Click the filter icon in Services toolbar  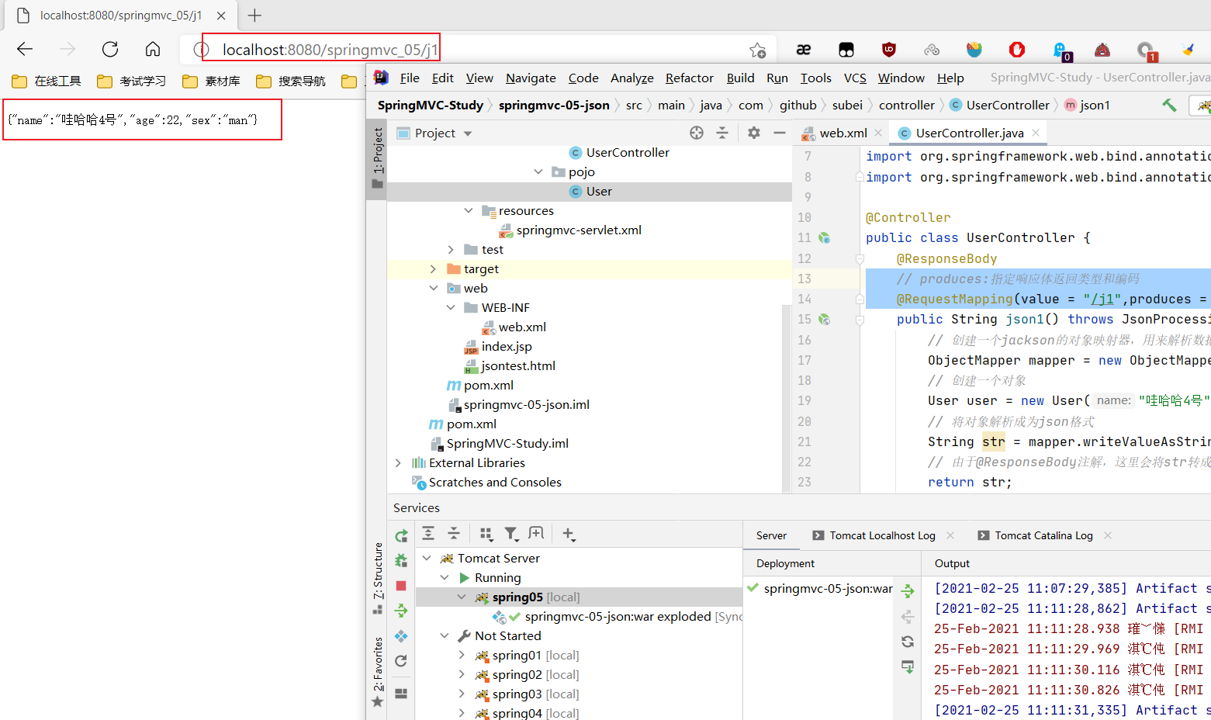(x=510, y=534)
